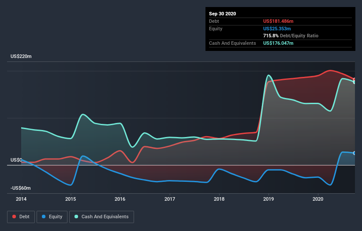Click the Sep 30 2020 tooltip date

[x=223, y=14]
